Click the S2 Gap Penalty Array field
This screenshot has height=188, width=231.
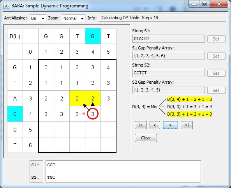[x=168, y=90]
